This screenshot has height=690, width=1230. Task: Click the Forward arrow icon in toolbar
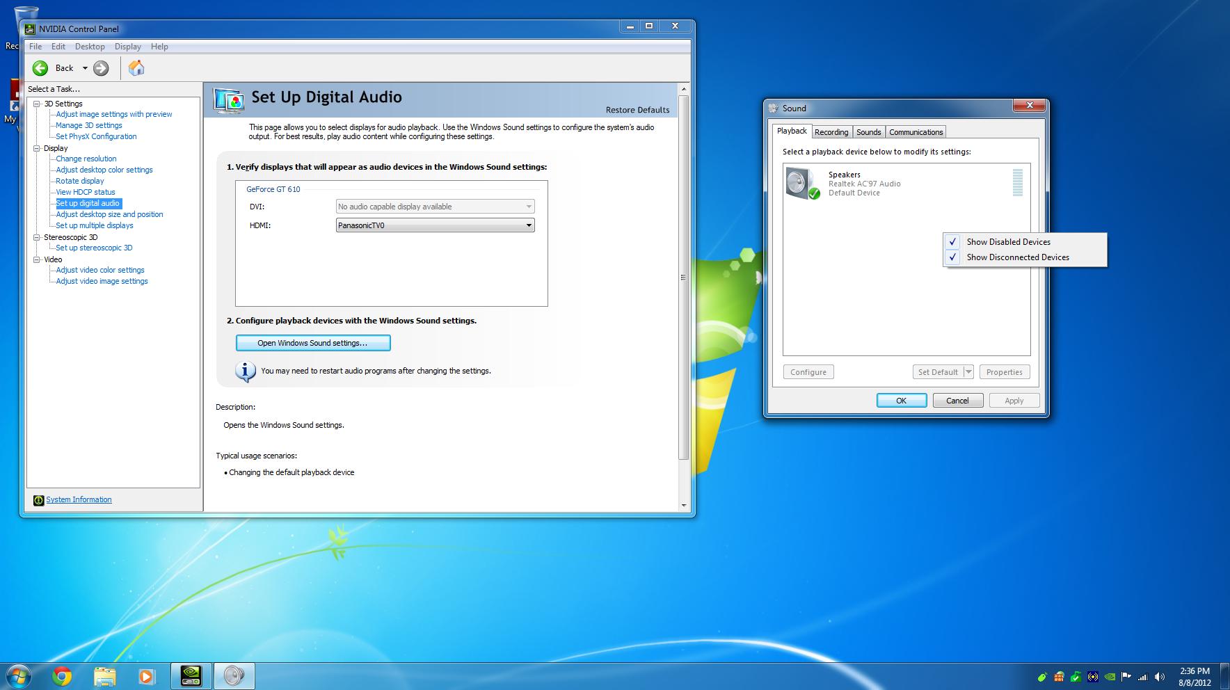(x=101, y=68)
